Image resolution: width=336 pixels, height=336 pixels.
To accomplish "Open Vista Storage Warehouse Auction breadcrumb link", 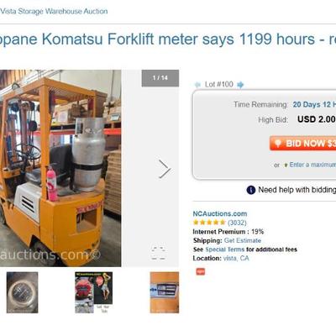I will [x=54, y=12].
